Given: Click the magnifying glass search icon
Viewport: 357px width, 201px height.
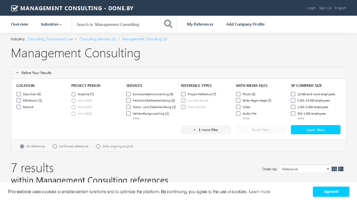Looking at the screenshot, I should (168, 24).
